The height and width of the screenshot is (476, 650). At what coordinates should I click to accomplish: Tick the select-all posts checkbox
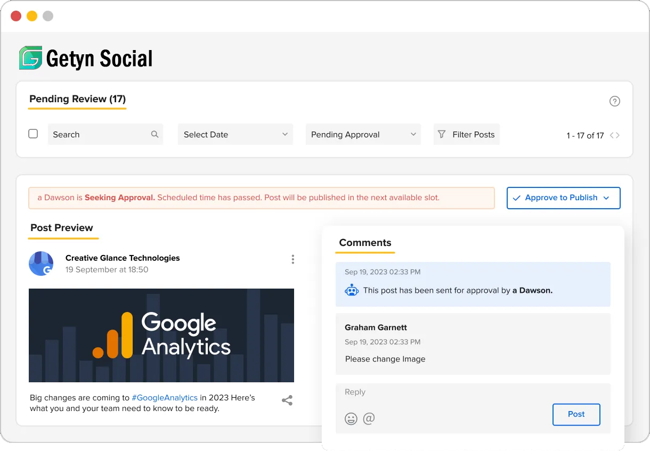tap(33, 134)
